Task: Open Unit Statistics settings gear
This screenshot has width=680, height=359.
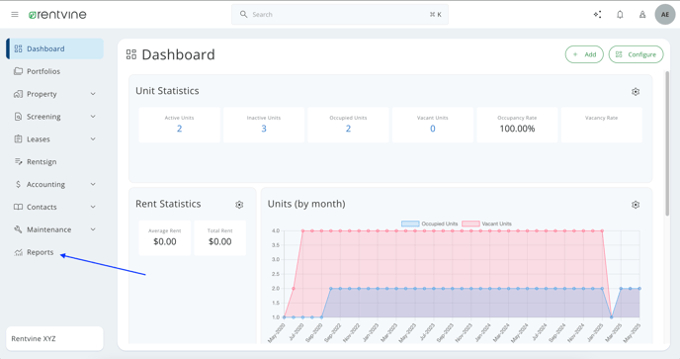Action: click(x=636, y=92)
